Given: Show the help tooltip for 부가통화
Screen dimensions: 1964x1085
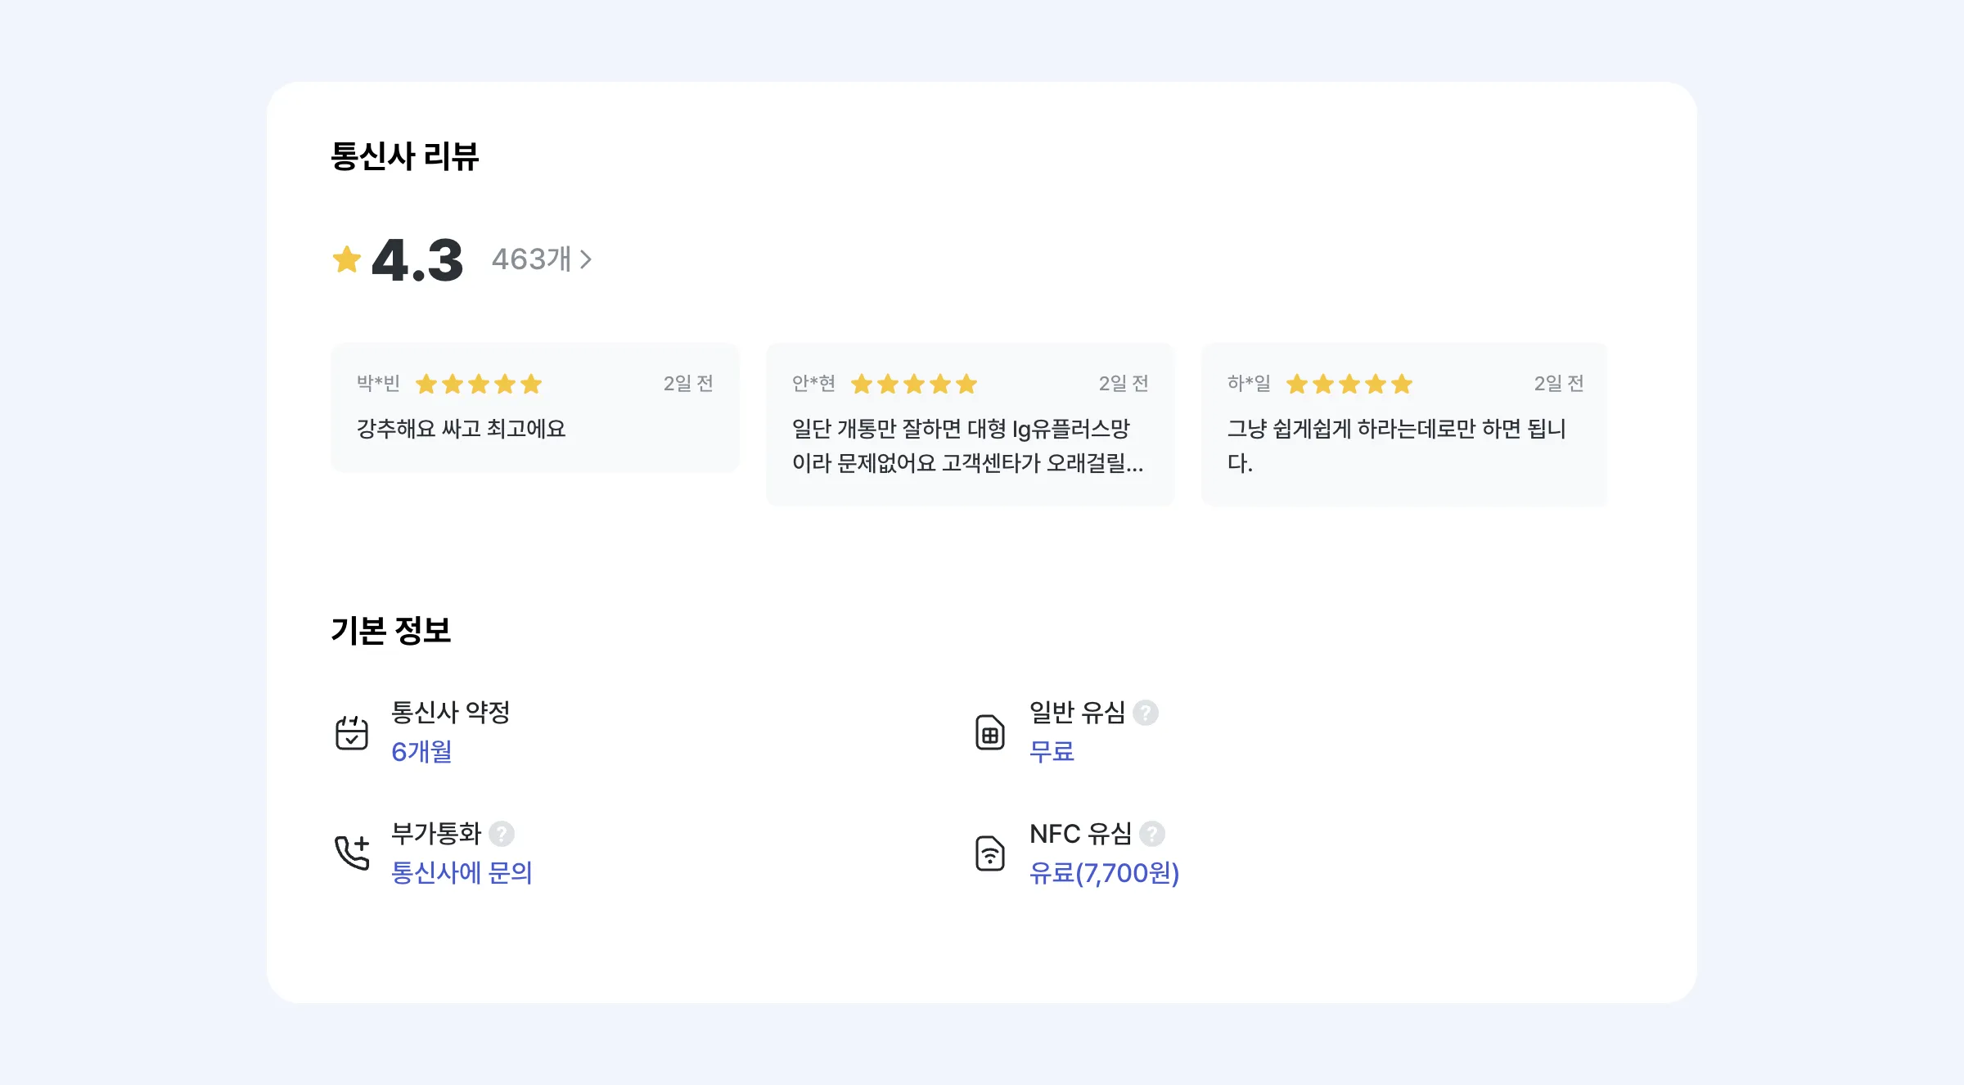Looking at the screenshot, I should coord(502,834).
